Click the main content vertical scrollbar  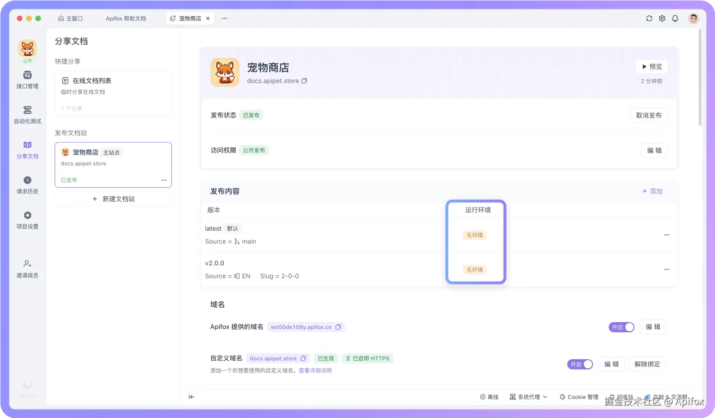700,78
